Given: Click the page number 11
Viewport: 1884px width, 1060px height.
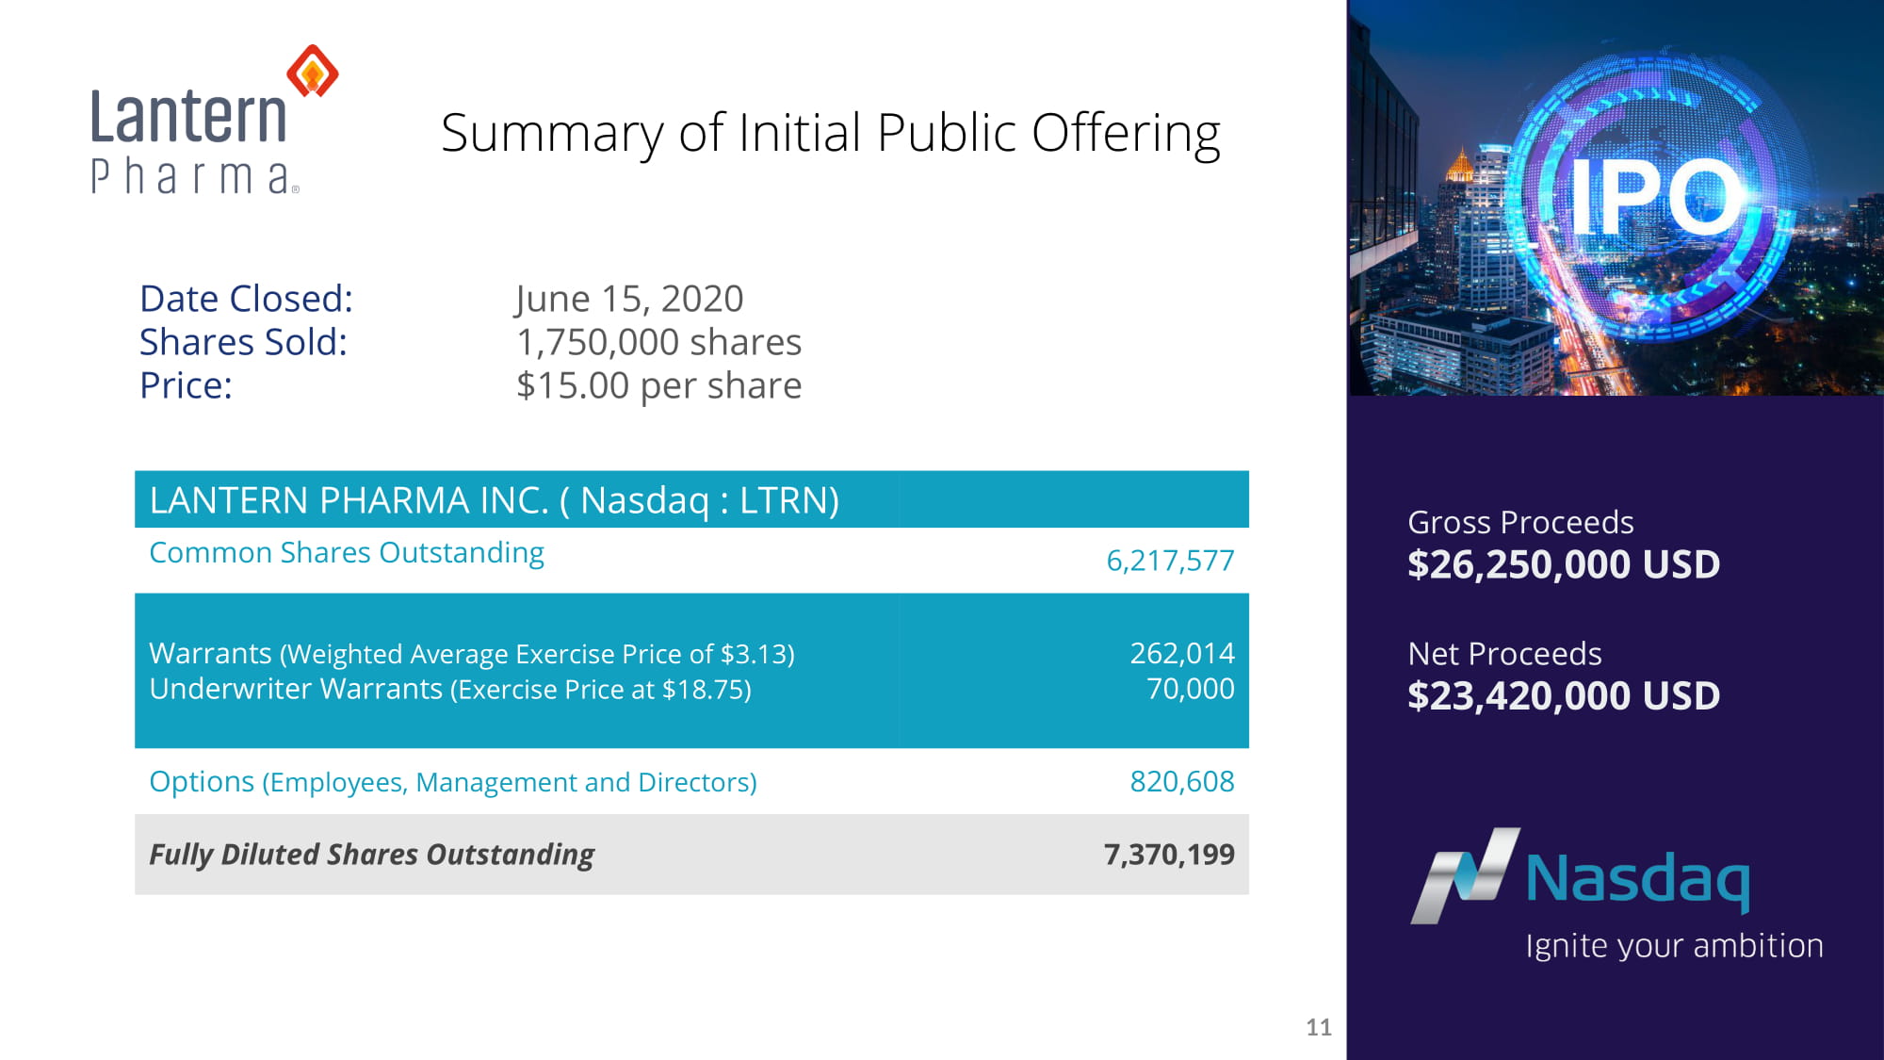Looking at the screenshot, I should (1319, 1027).
